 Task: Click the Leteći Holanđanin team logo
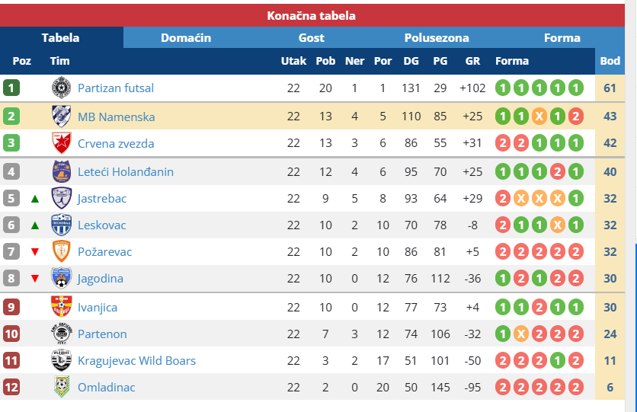(x=61, y=172)
